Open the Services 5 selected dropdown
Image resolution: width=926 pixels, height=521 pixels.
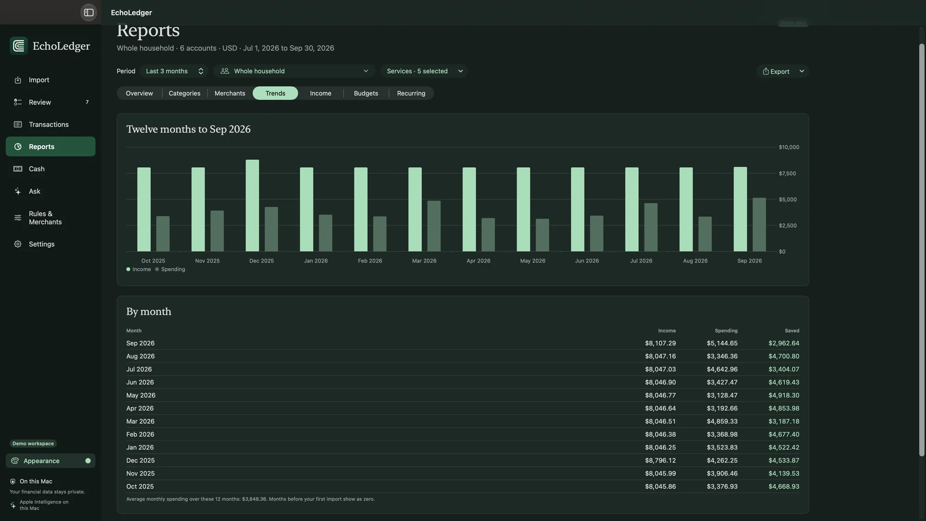click(424, 71)
